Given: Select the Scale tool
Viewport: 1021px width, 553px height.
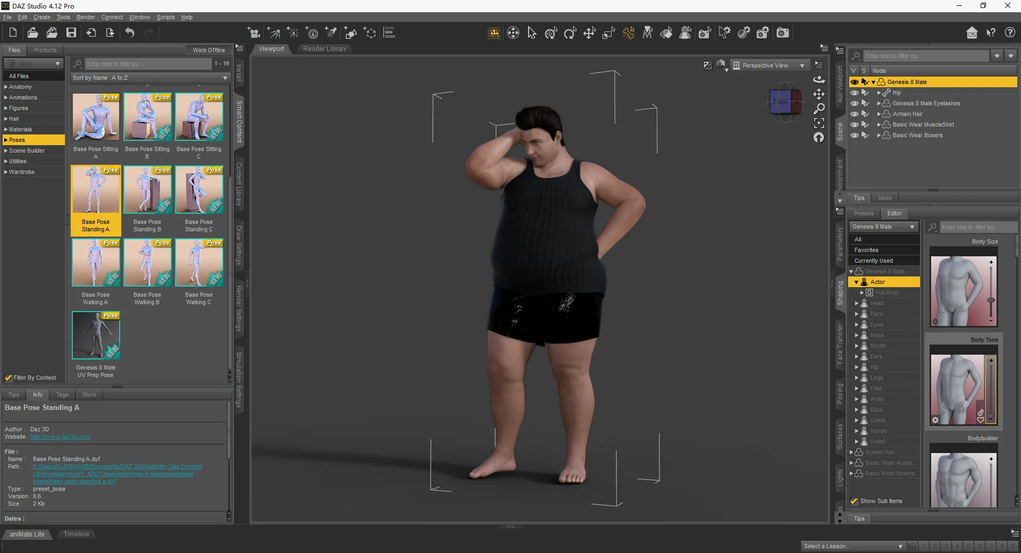Looking at the screenshot, I should pyautogui.click(x=608, y=33).
